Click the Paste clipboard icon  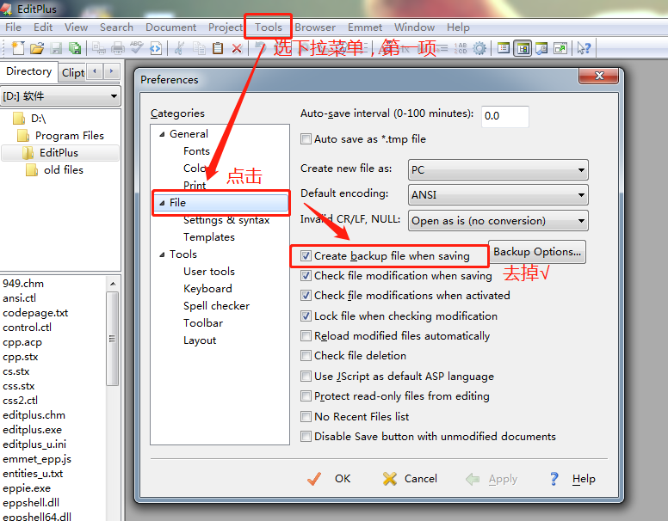(x=218, y=48)
